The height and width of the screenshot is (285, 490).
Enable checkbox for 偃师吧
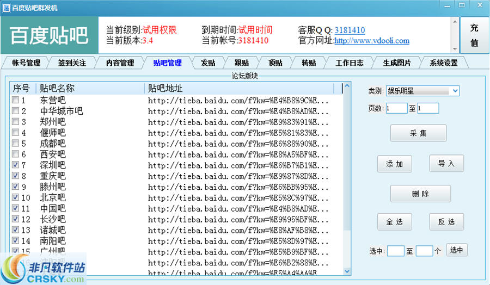tap(15, 132)
